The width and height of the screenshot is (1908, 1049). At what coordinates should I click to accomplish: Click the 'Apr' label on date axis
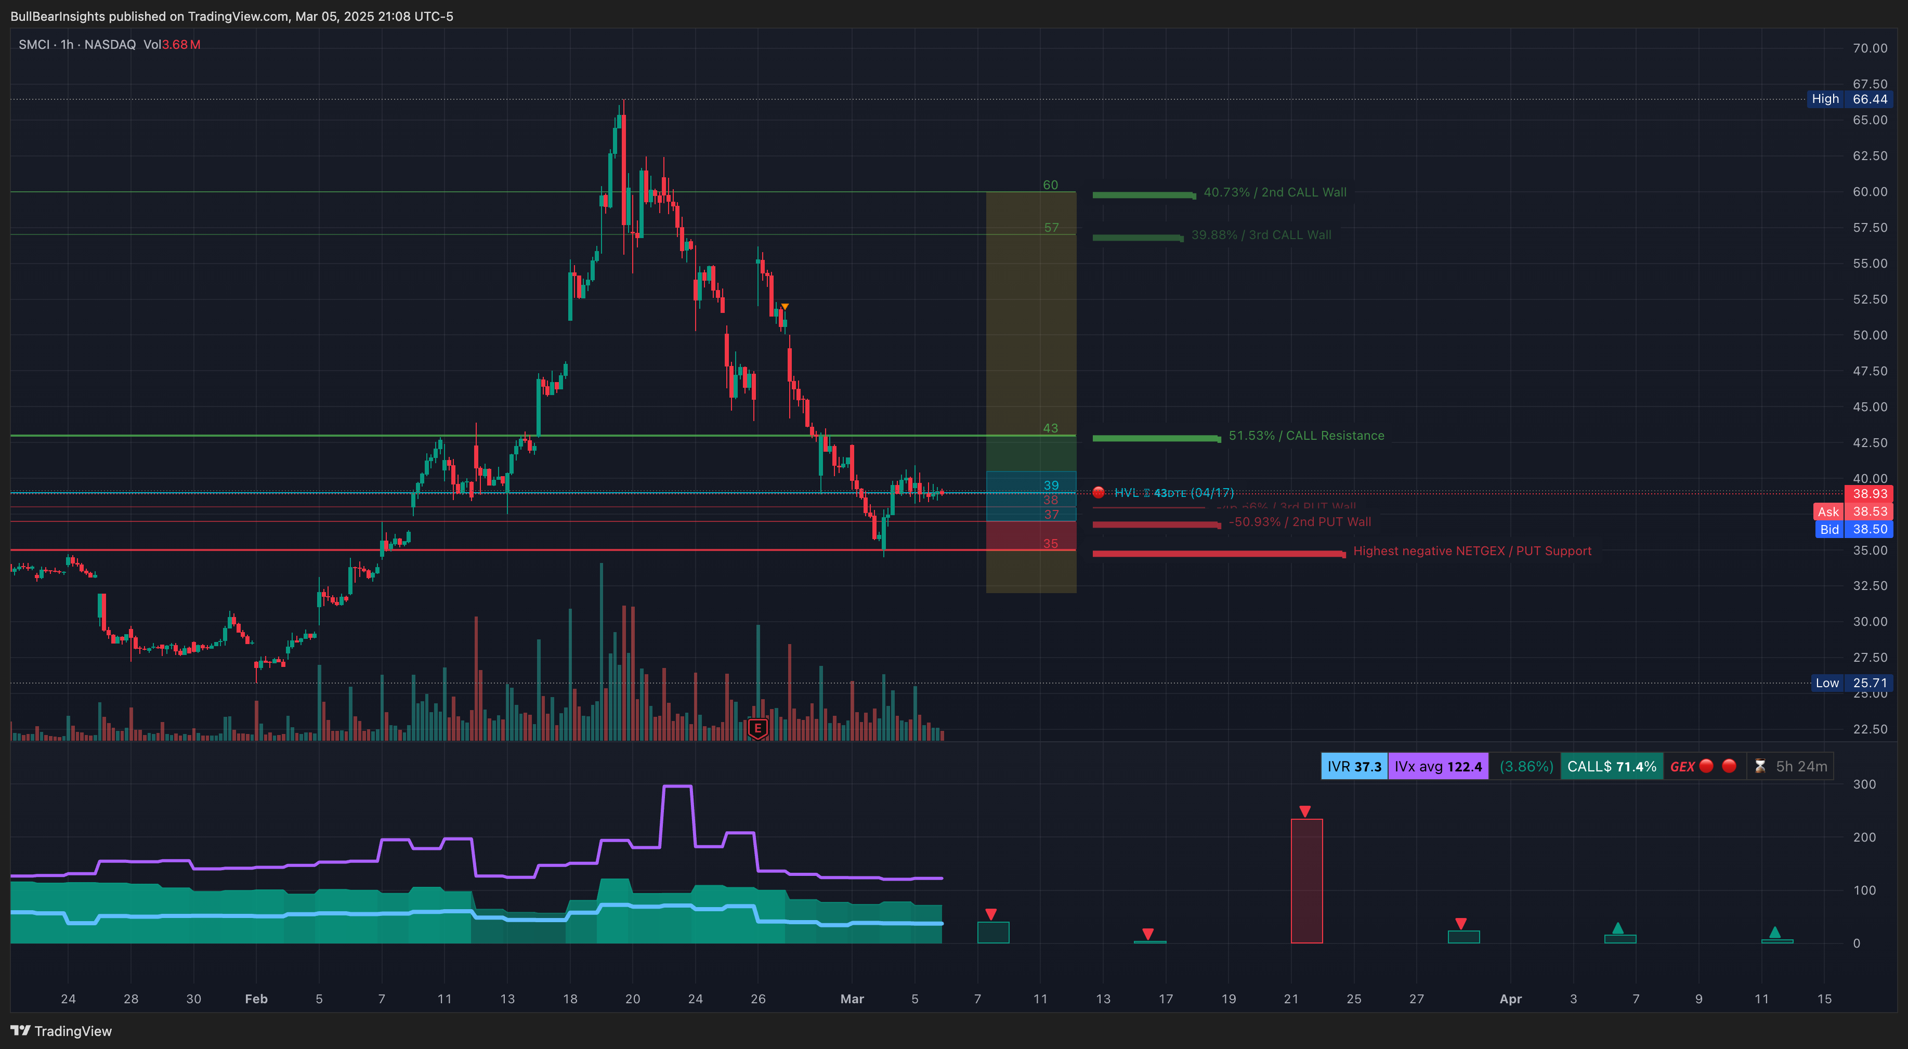click(x=1510, y=1000)
